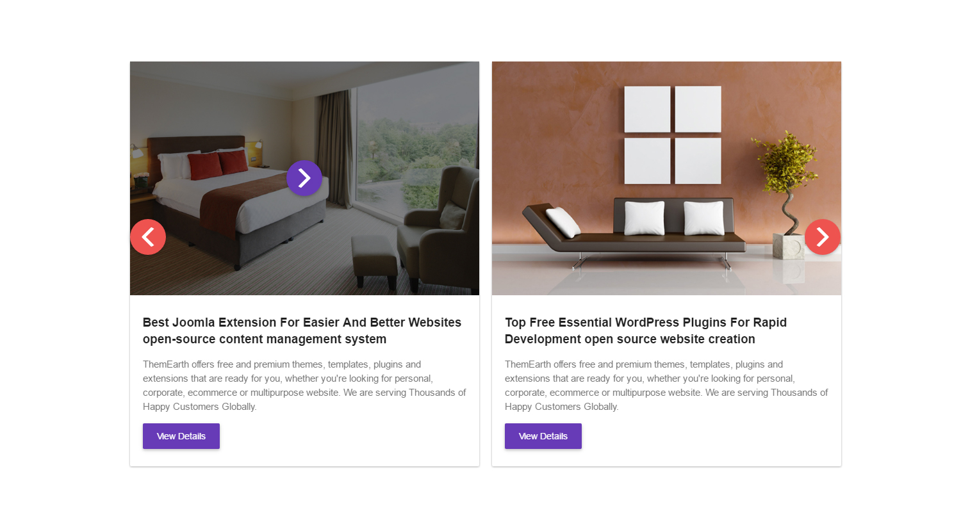Open the Best Joomla Extension article title
This screenshot has width=970, height=529.
[302, 330]
